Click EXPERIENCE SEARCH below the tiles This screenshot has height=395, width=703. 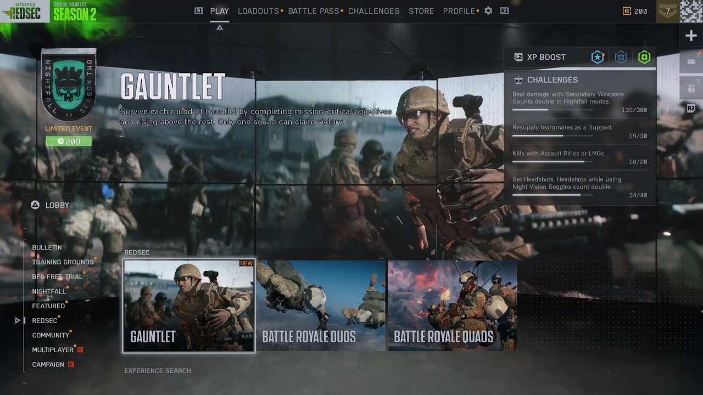tap(158, 371)
